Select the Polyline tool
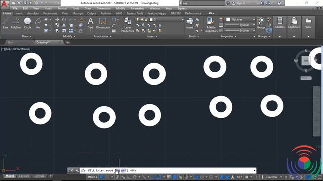Screen dimensions: 323x181 16,23
